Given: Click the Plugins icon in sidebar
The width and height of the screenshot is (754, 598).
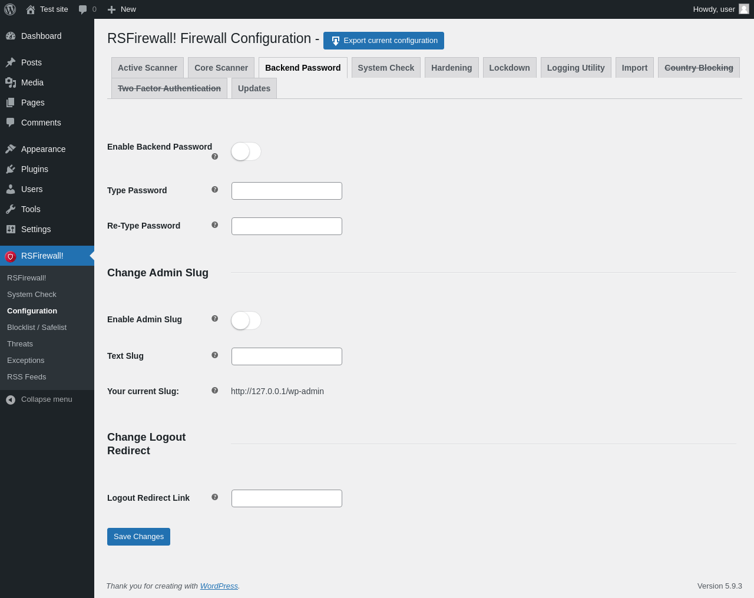Looking at the screenshot, I should [11, 169].
